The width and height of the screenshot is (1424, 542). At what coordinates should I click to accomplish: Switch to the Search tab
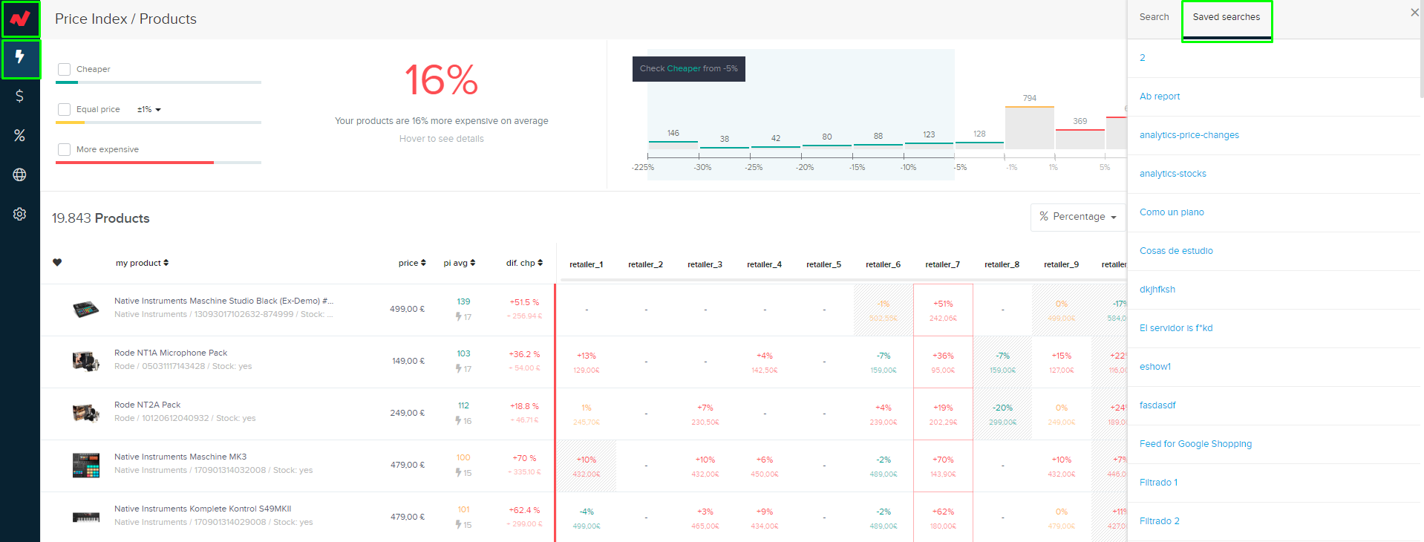[x=1154, y=17]
